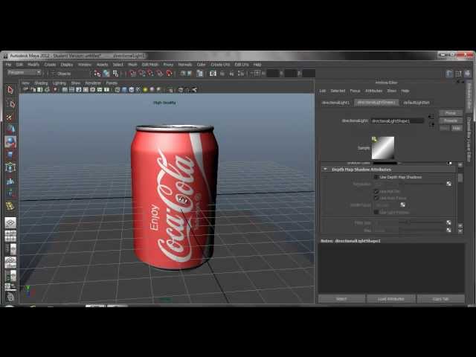The height and width of the screenshot is (357, 476).
Task: Open the File menu
Action: click(8, 65)
